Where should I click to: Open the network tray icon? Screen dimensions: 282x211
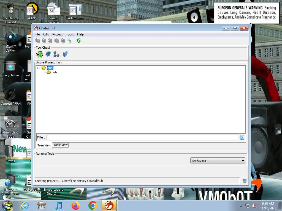tap(248, 206)
